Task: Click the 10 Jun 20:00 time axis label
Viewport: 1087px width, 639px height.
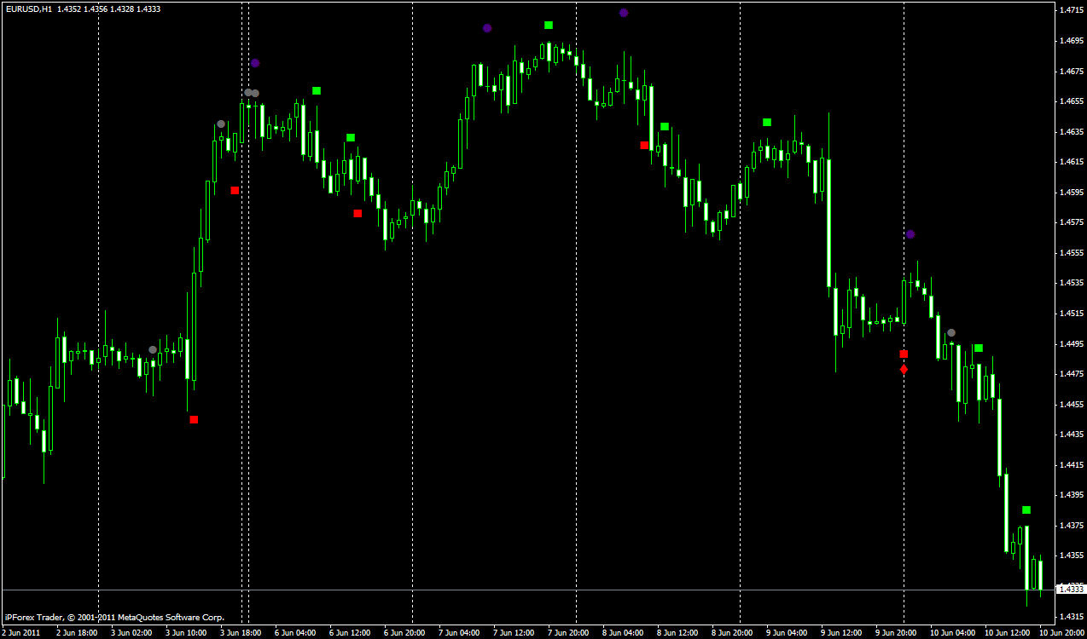Action: [x=1061, y=633]
